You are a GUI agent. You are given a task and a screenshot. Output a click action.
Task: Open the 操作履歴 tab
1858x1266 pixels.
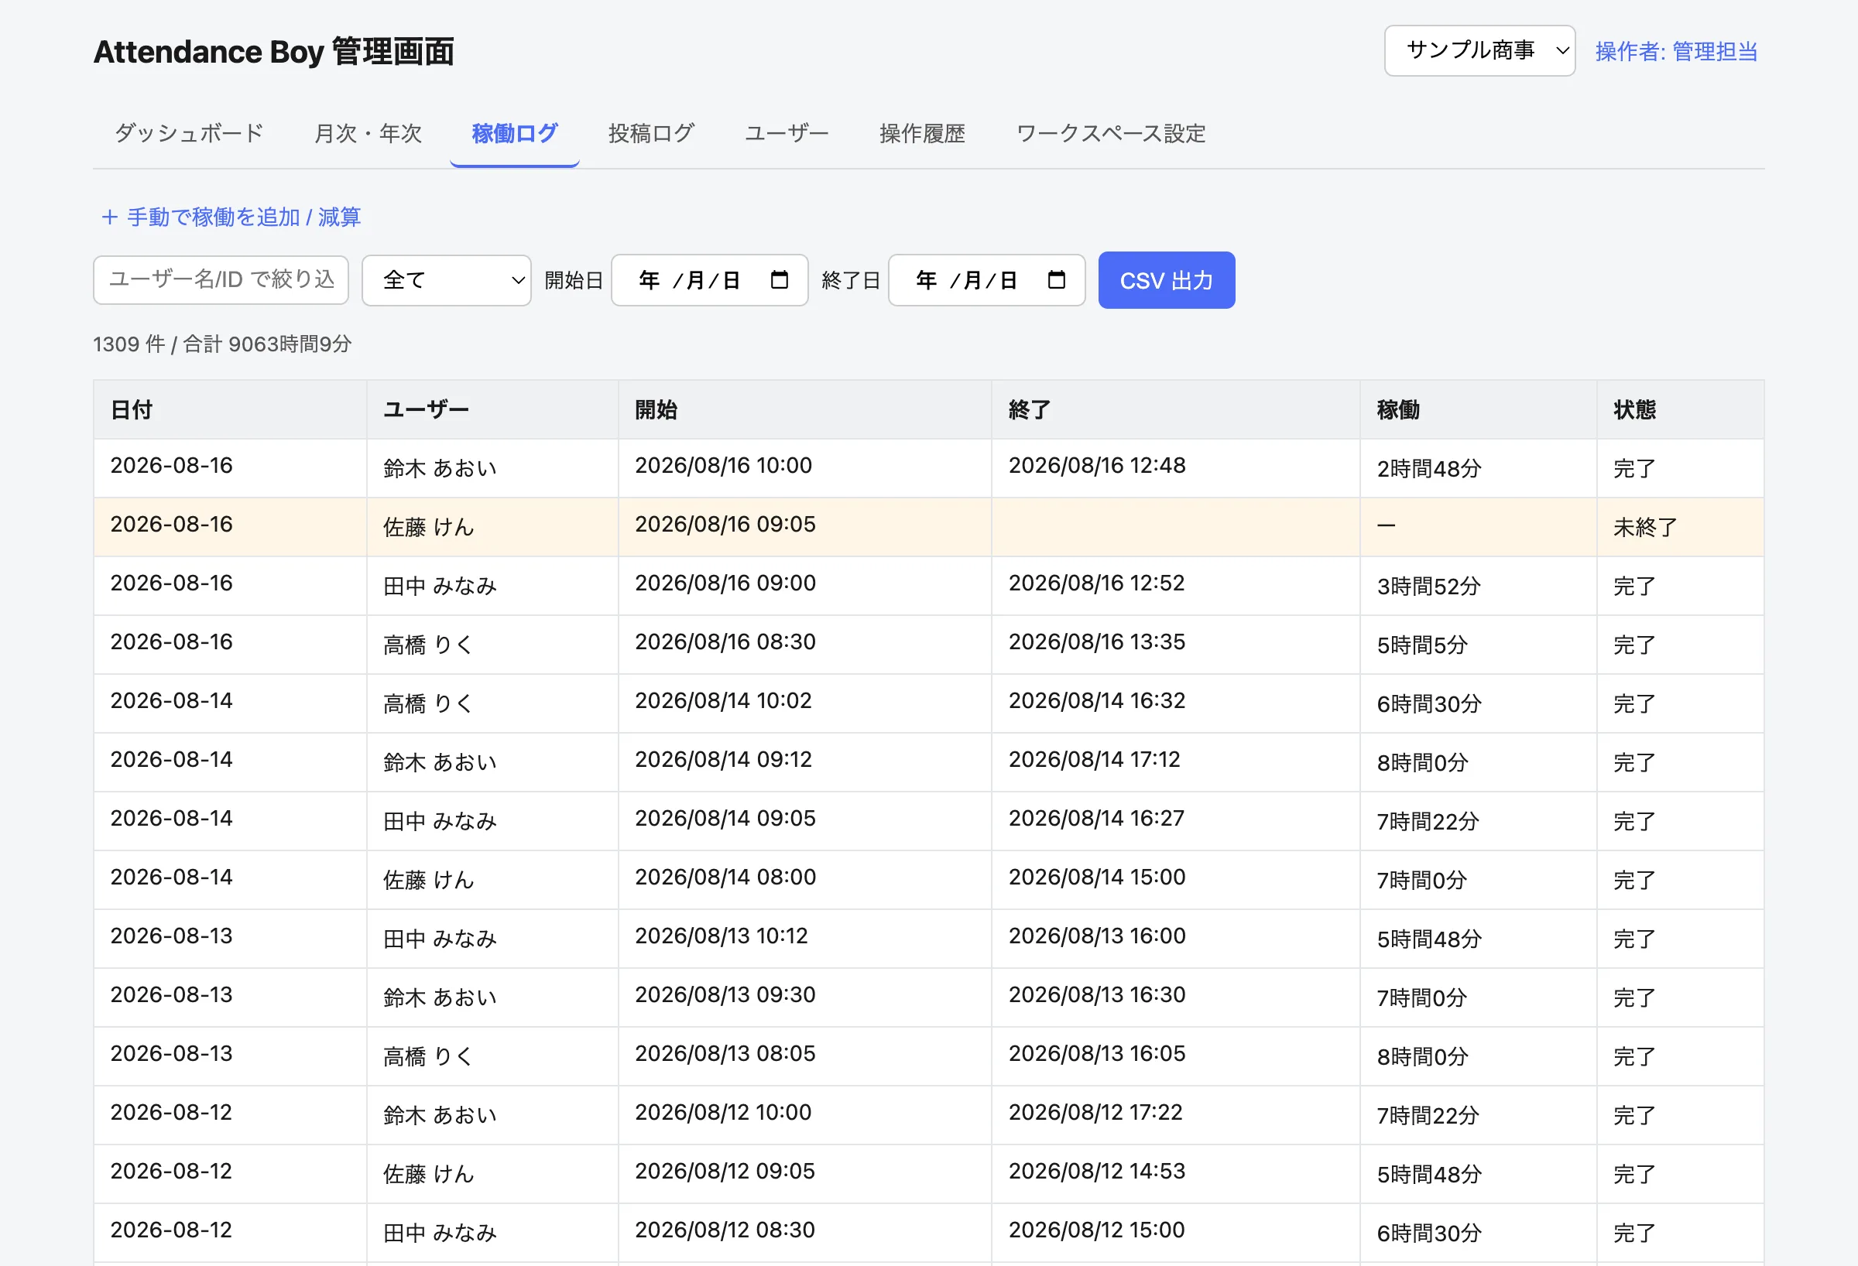[922, 133]
